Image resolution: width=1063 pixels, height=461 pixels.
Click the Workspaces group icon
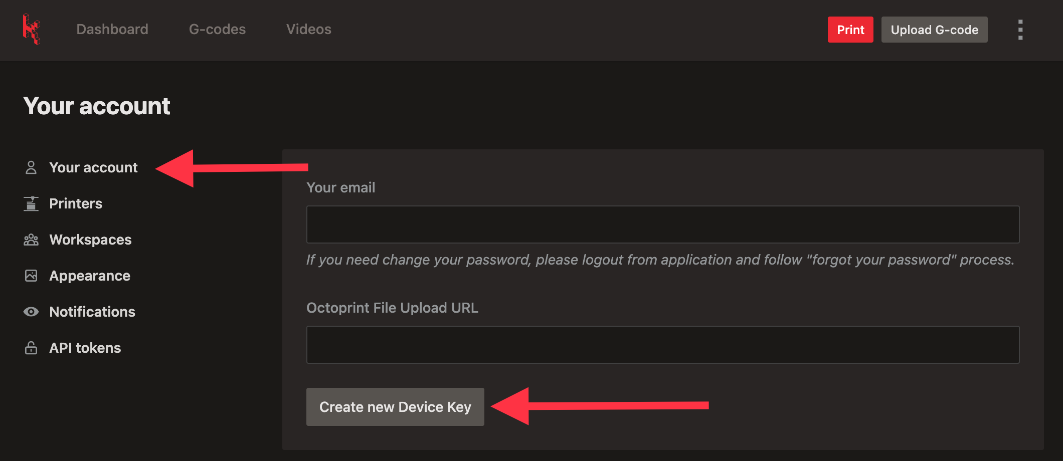[31, 240]
